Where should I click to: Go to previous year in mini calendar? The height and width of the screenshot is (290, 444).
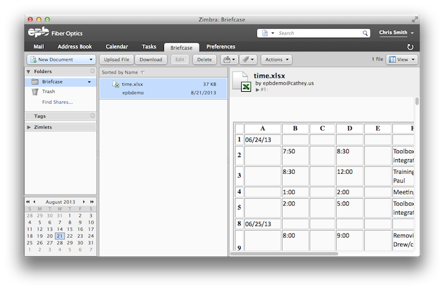click(x=28, y=201)
